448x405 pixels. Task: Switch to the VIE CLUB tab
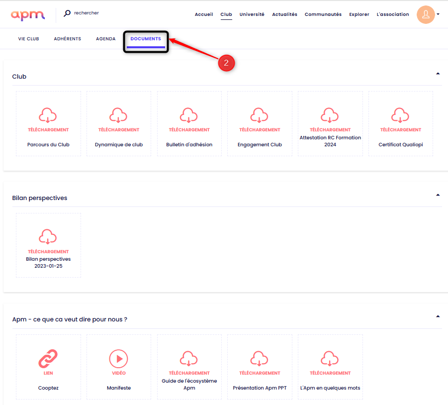[x=28, y=39]
